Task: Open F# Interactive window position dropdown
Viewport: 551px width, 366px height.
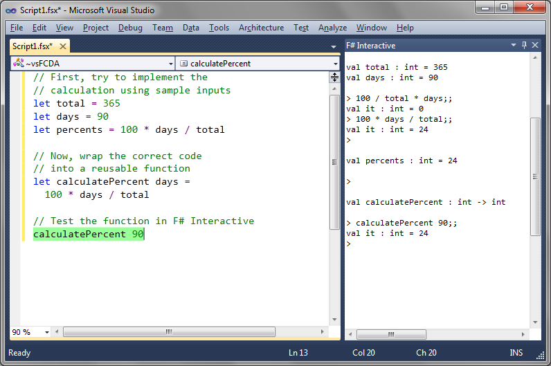Action: click(514, 45)
